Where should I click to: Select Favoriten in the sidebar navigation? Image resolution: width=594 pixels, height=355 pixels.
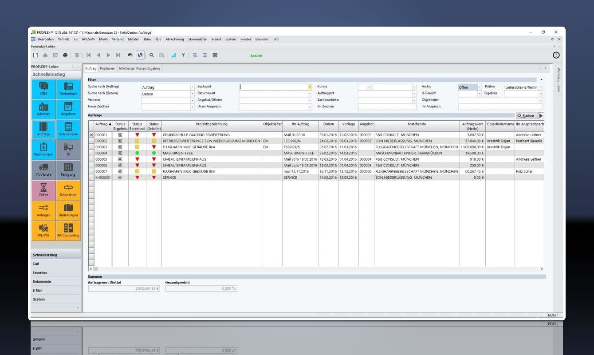click(56, 273)
